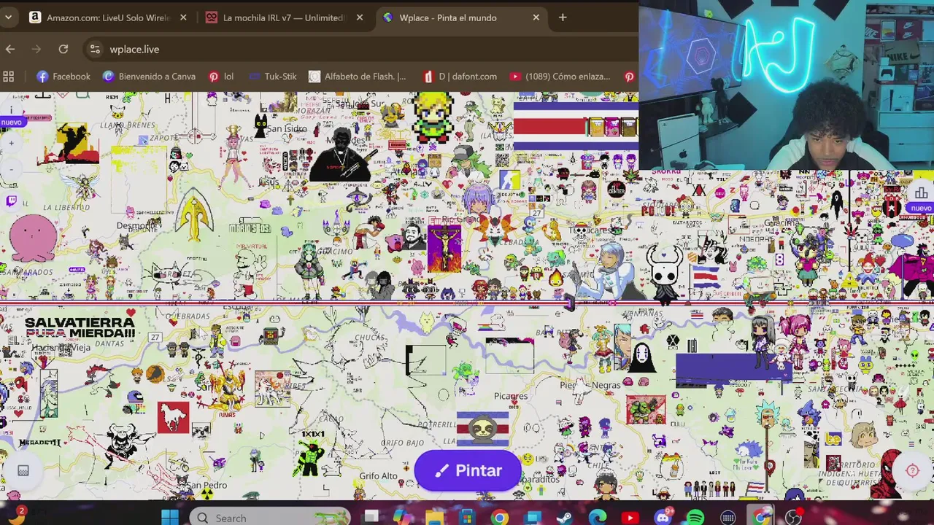
Task: Click the webcam overlay of streamer
Action: pos(787,86)
